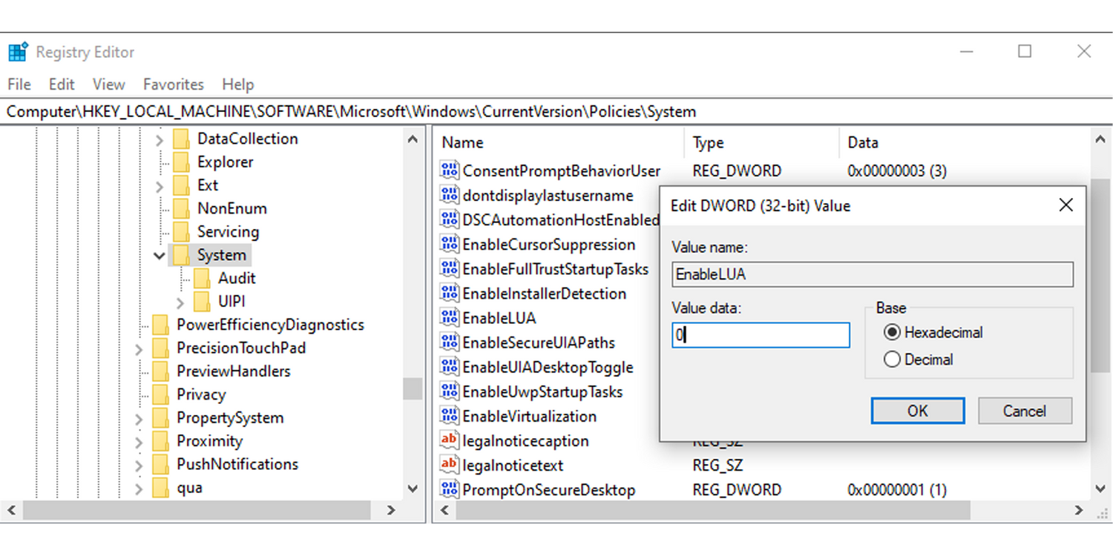1113x556 pixels.
Task: Select the PowerEfficiencyDiagnostics key
Action: [270, 325]
